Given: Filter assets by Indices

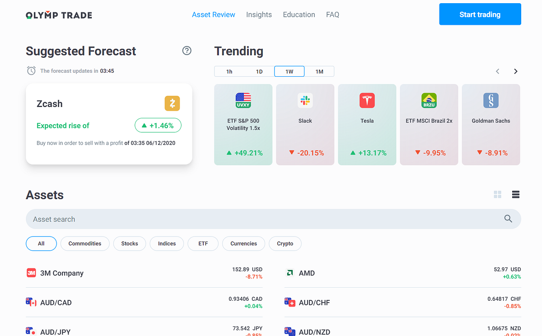Looking at the screenshot, I should pos(167,243).
